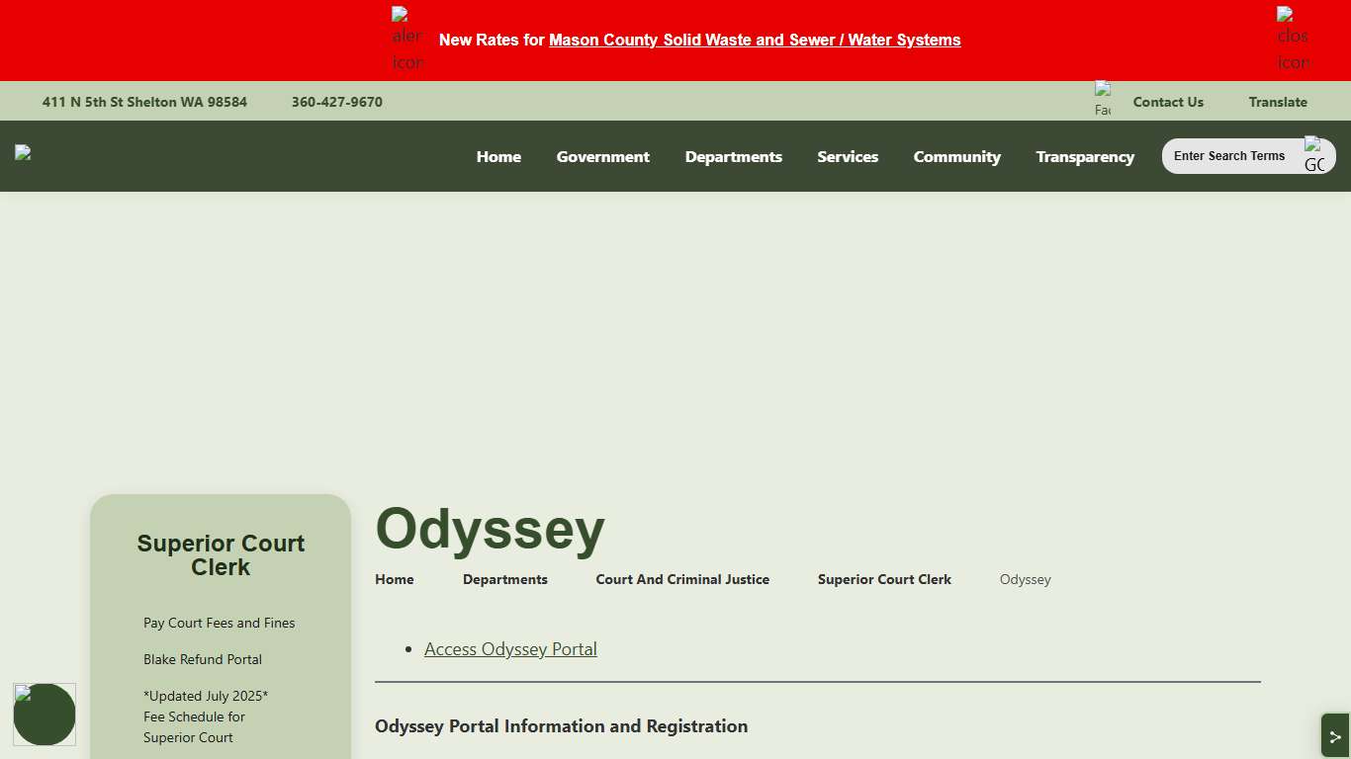Click the Enter Search Terms field
The image size is (1351, 759).
(x=1230, y=156)
